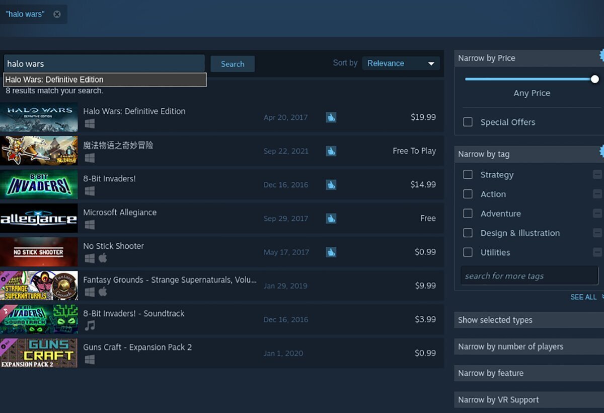
Task: Click the $14.99 price of 8-Bit Invaders!
Action: (x=423, y=184)
